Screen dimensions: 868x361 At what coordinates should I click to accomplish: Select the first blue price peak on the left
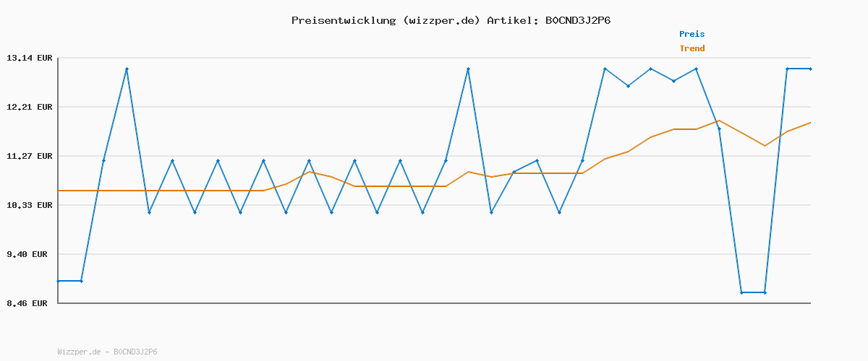tap(127, 69)
